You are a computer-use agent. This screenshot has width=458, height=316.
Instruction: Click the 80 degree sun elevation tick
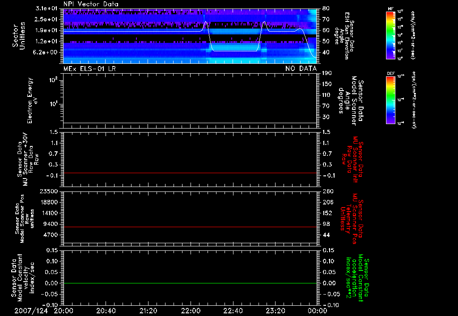(x=326, y=8)
